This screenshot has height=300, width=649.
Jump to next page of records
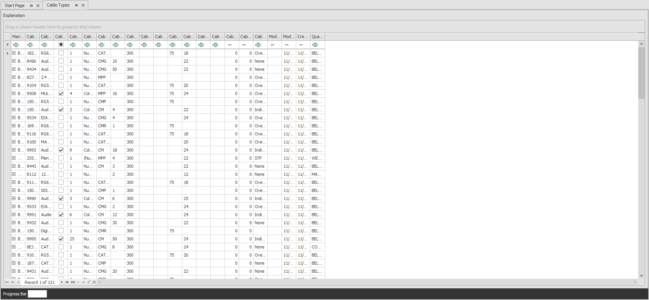[67, 282]
